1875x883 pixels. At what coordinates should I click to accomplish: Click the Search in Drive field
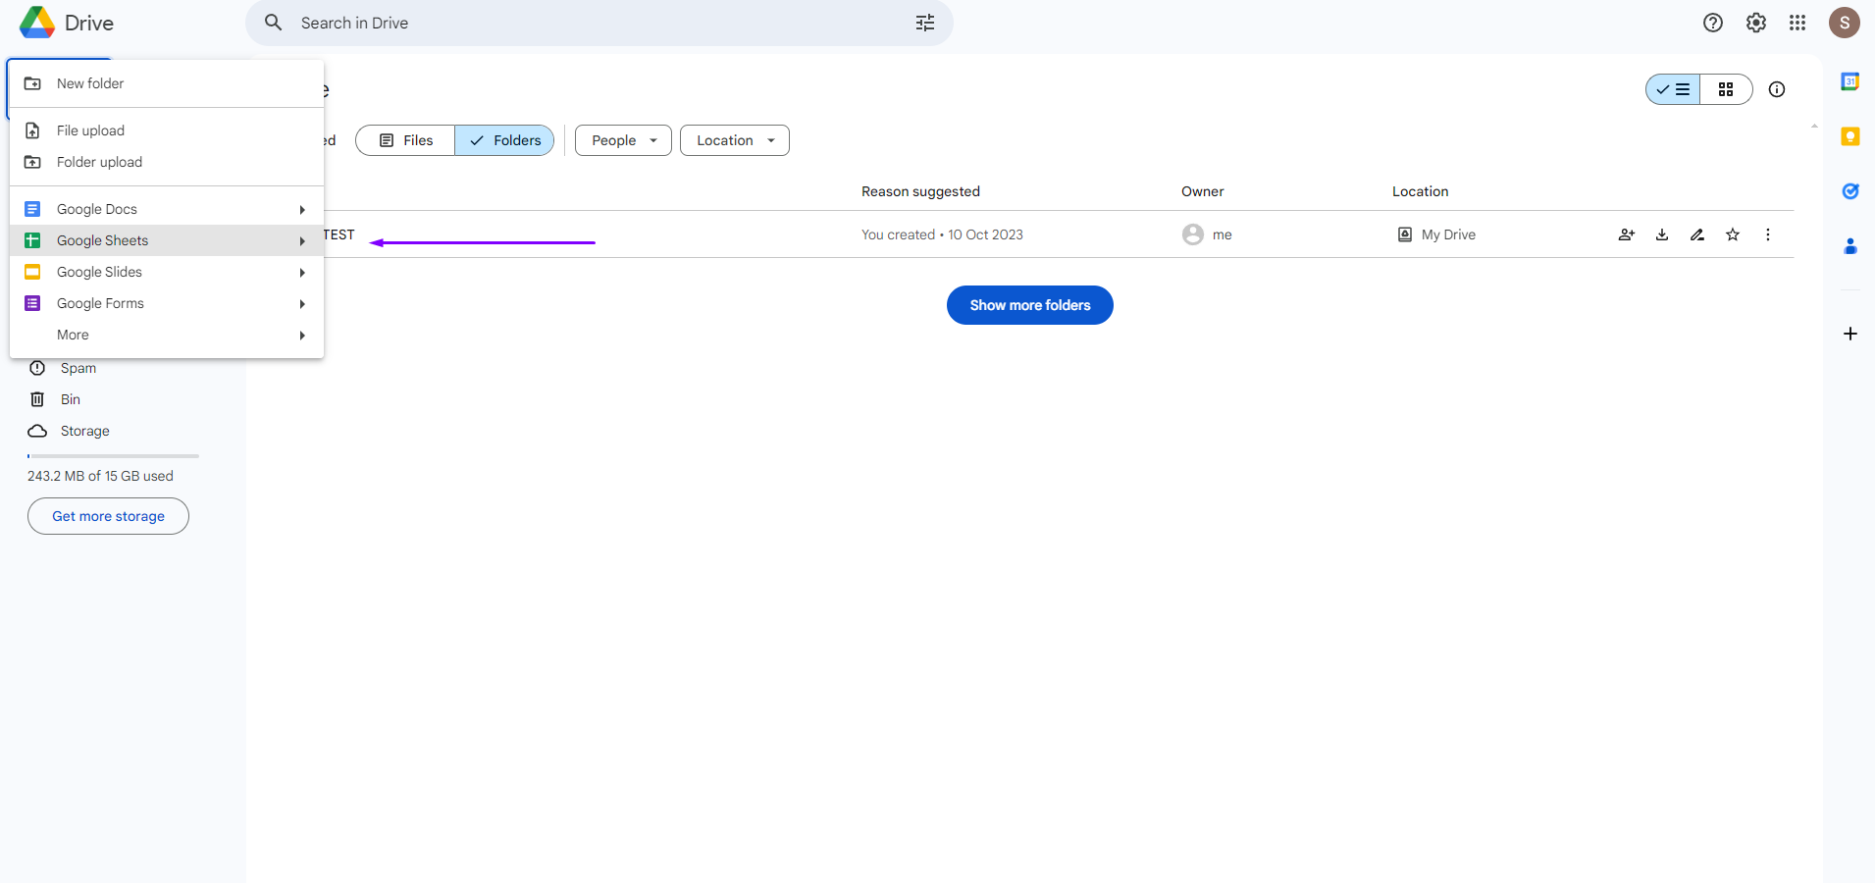click(x=599, y=23)
